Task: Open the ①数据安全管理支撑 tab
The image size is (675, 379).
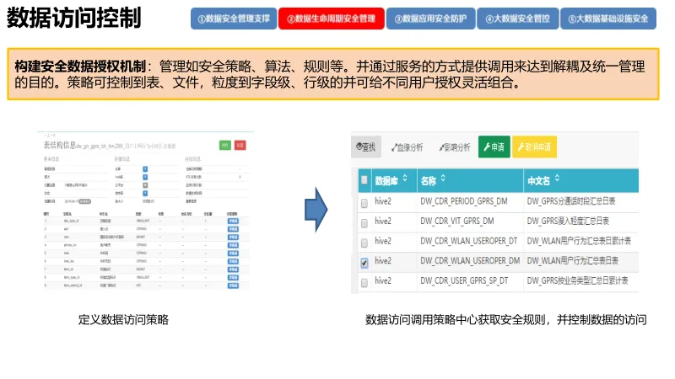Action: pyautogui.click(x=234, y=19)
